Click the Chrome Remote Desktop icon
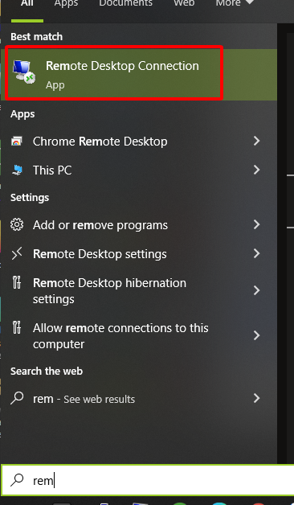This screenshot has width=294, height=505. [x=17, y=141]
